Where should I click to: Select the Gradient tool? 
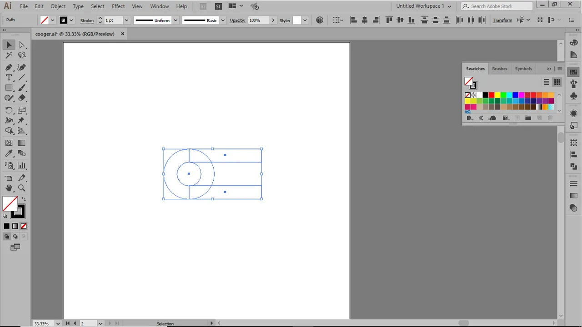click(22, 143)
